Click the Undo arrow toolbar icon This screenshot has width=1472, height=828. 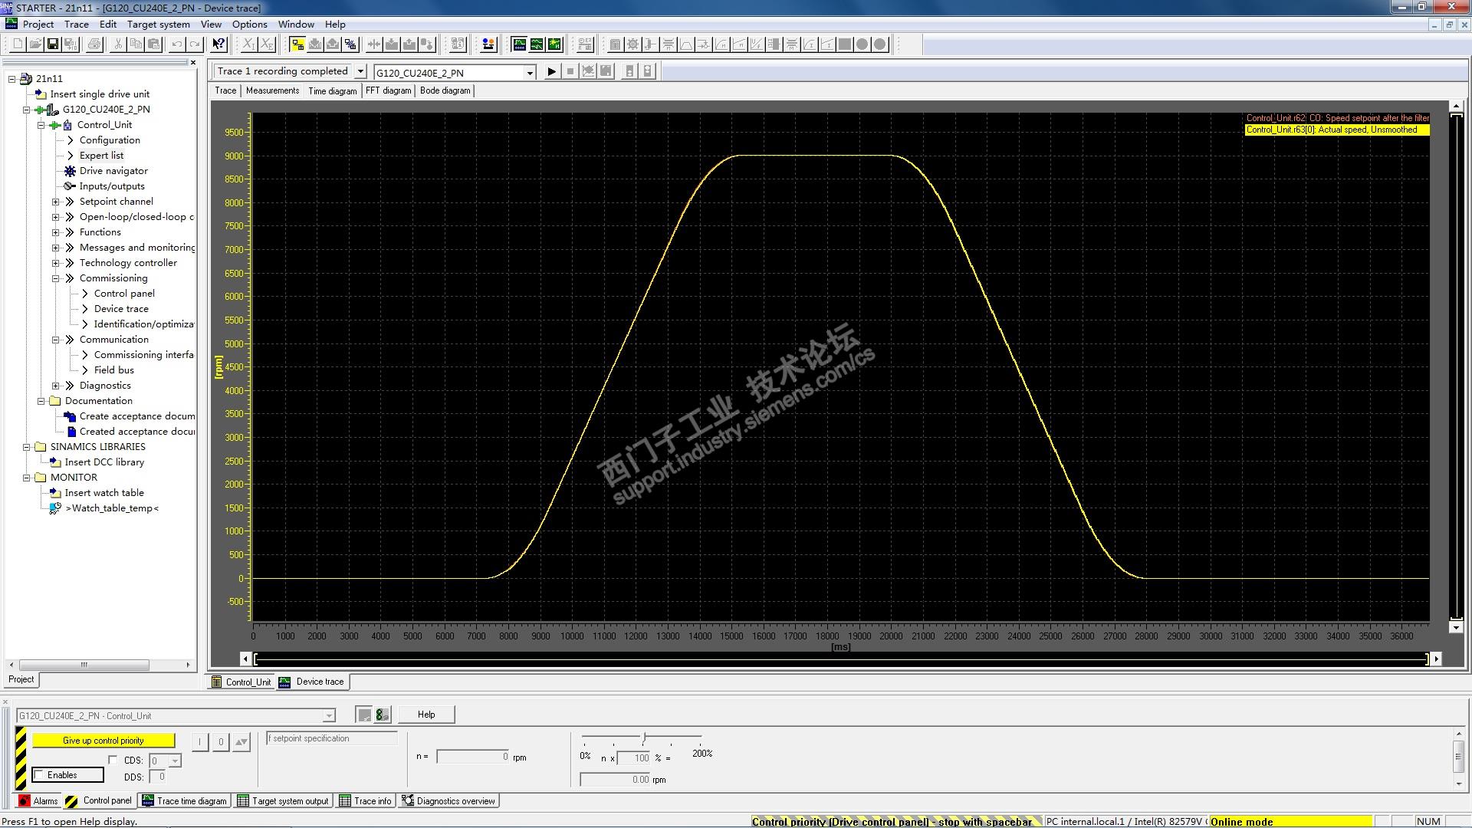coord(177,44)
